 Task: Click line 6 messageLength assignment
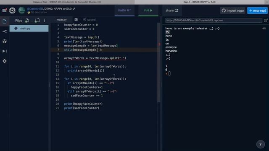point(91,46)
